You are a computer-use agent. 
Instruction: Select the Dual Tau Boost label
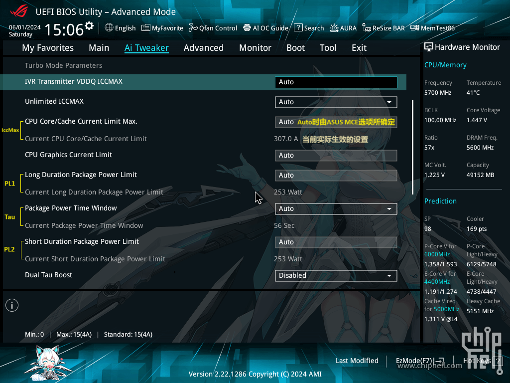[48, 275]
